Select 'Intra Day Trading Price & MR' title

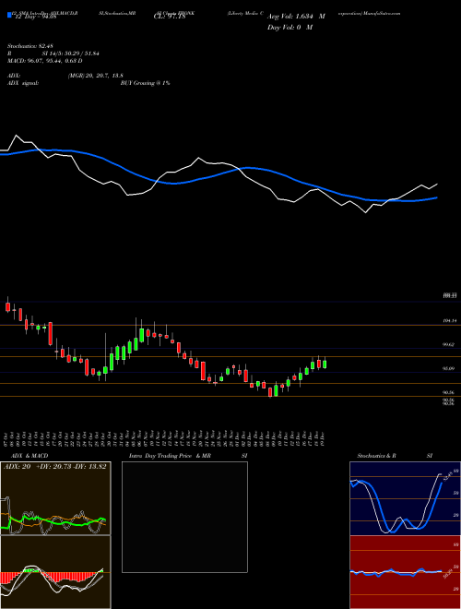pos(171,456)
